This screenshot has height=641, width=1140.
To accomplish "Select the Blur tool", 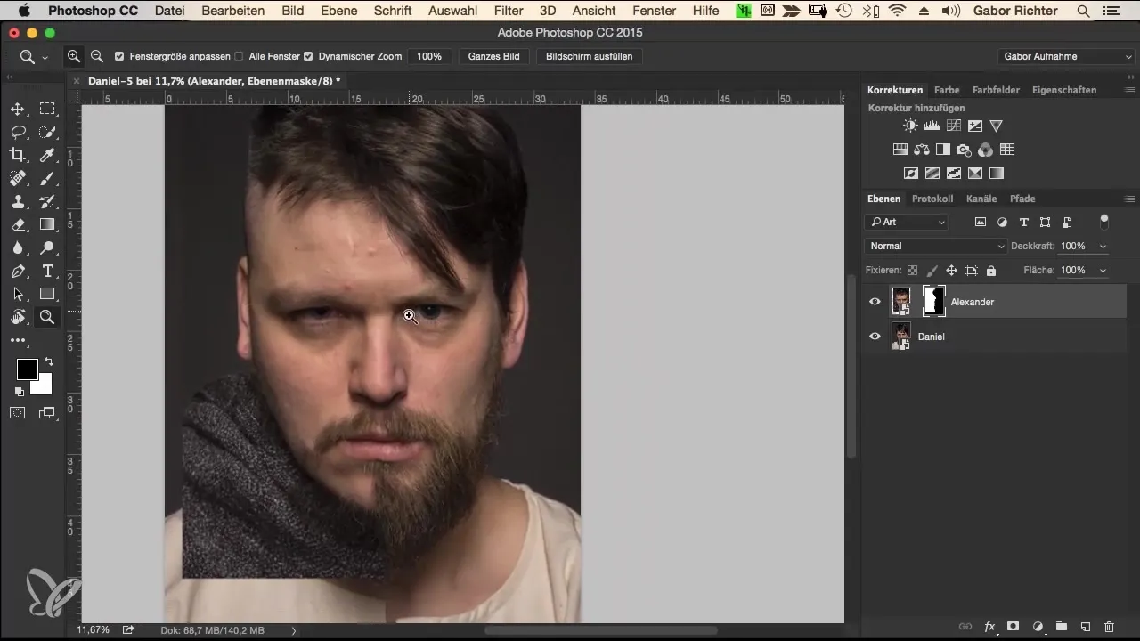I will (17, 247).
